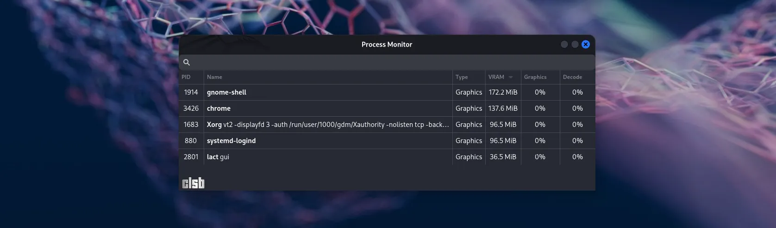This screenshot has height=228, width=776.
Task: Click the leftmost gray minimize button
Action: pyautogui.click(x=564, y=44)
